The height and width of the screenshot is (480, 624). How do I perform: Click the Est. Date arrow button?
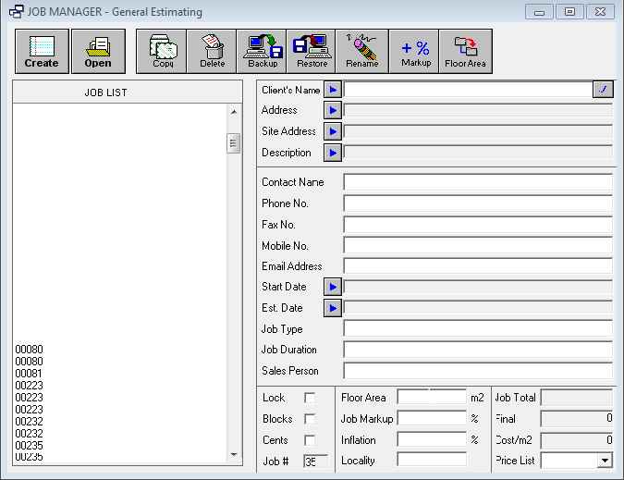tap(333, 308)
